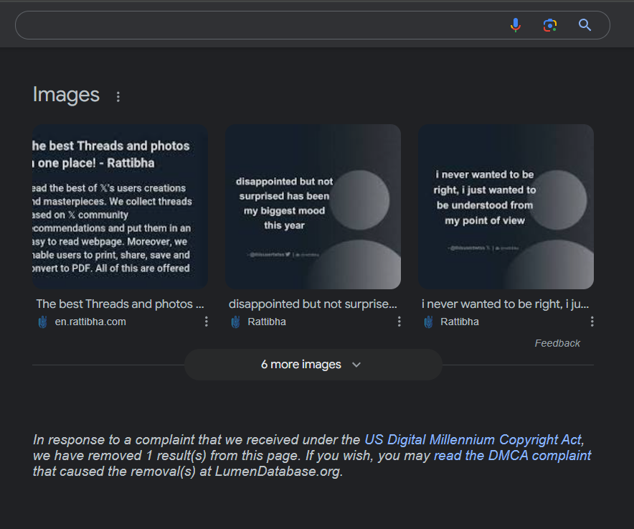Click the Images section heading
This screenshot has width=634, height=529.
tap(66, 95)
